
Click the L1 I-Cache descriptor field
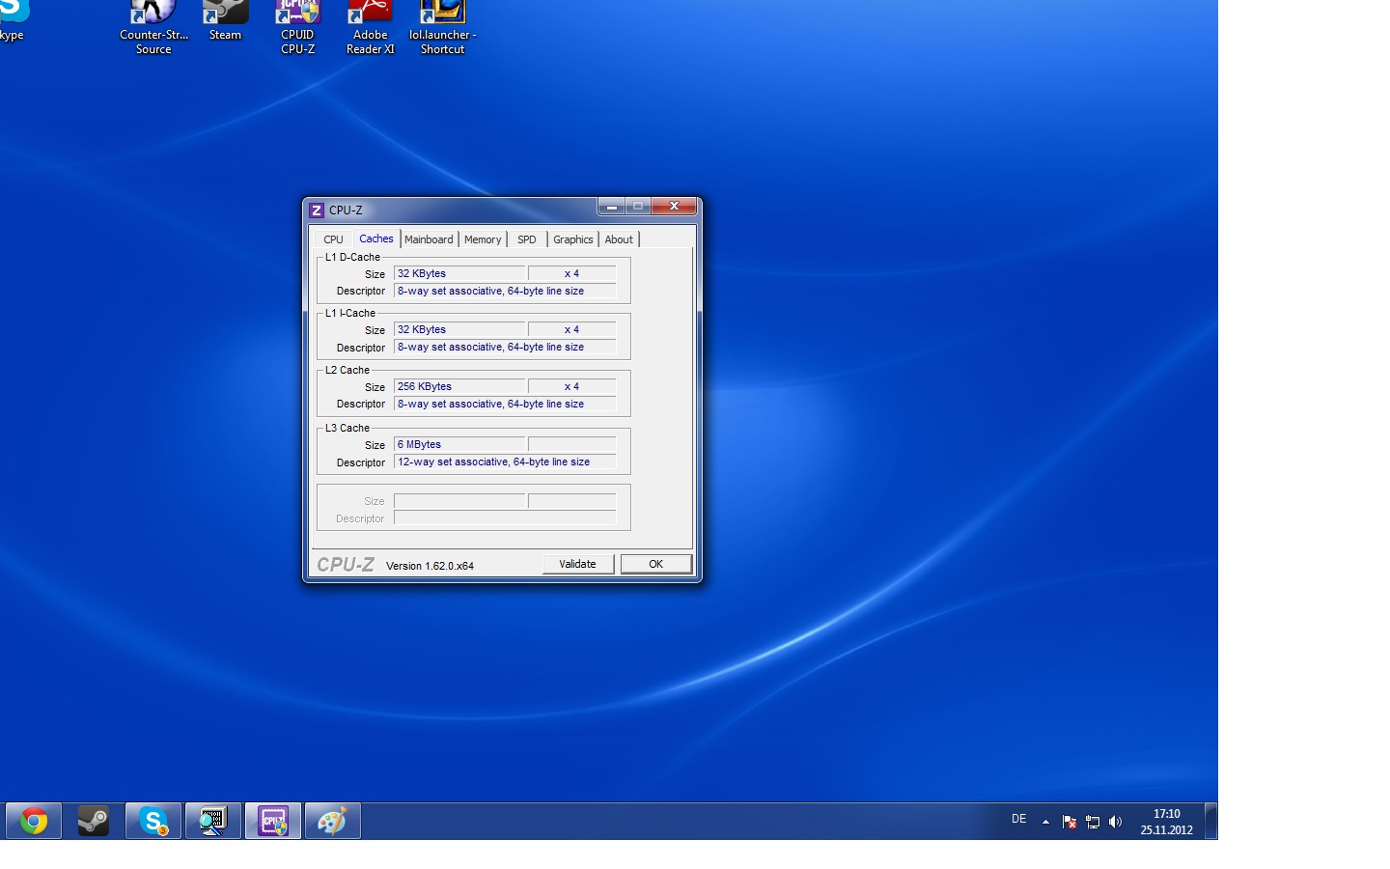click(x=505, y=347)
